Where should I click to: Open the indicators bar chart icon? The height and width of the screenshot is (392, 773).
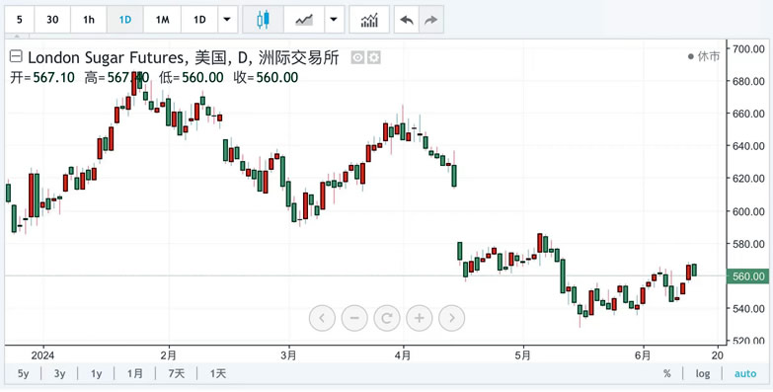[369, 20]
